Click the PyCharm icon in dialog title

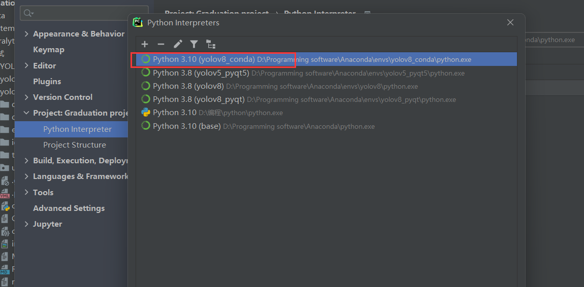[138, 22]
